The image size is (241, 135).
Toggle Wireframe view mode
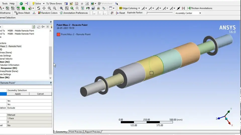(x=5, y=13)
